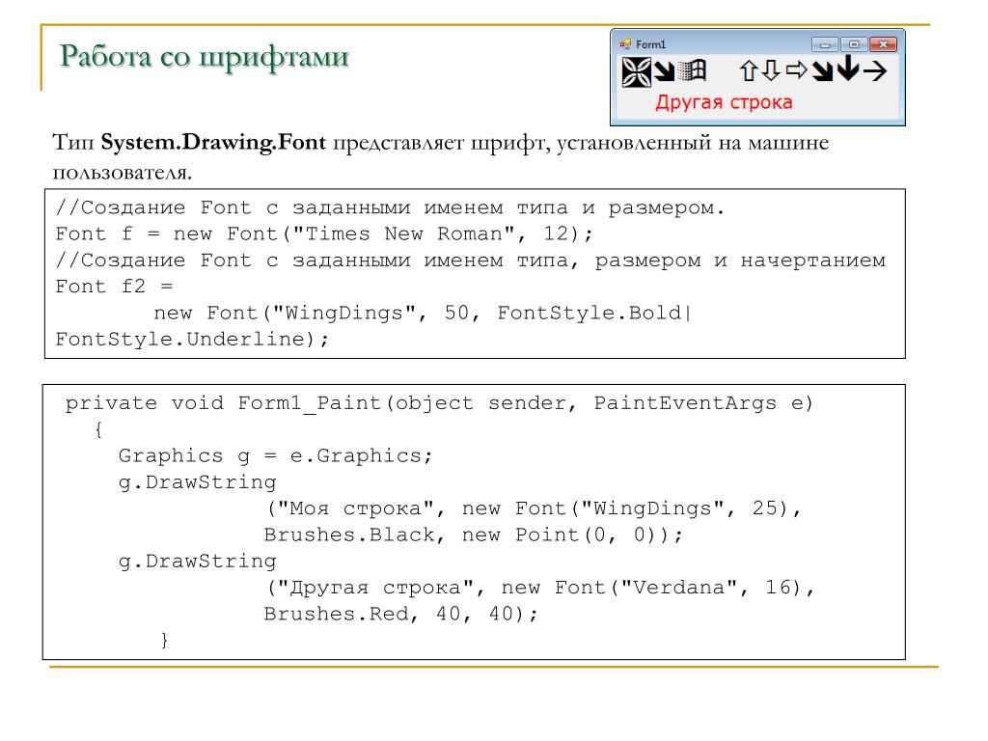Image resolution: width=988 pixels, height=741 pixels.
Task: Click the 'private void Form1_Paint' method signature
Action: tap(439, 403)
